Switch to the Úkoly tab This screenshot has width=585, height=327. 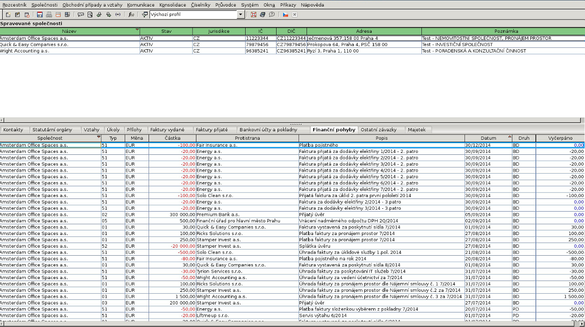point(113,129)
